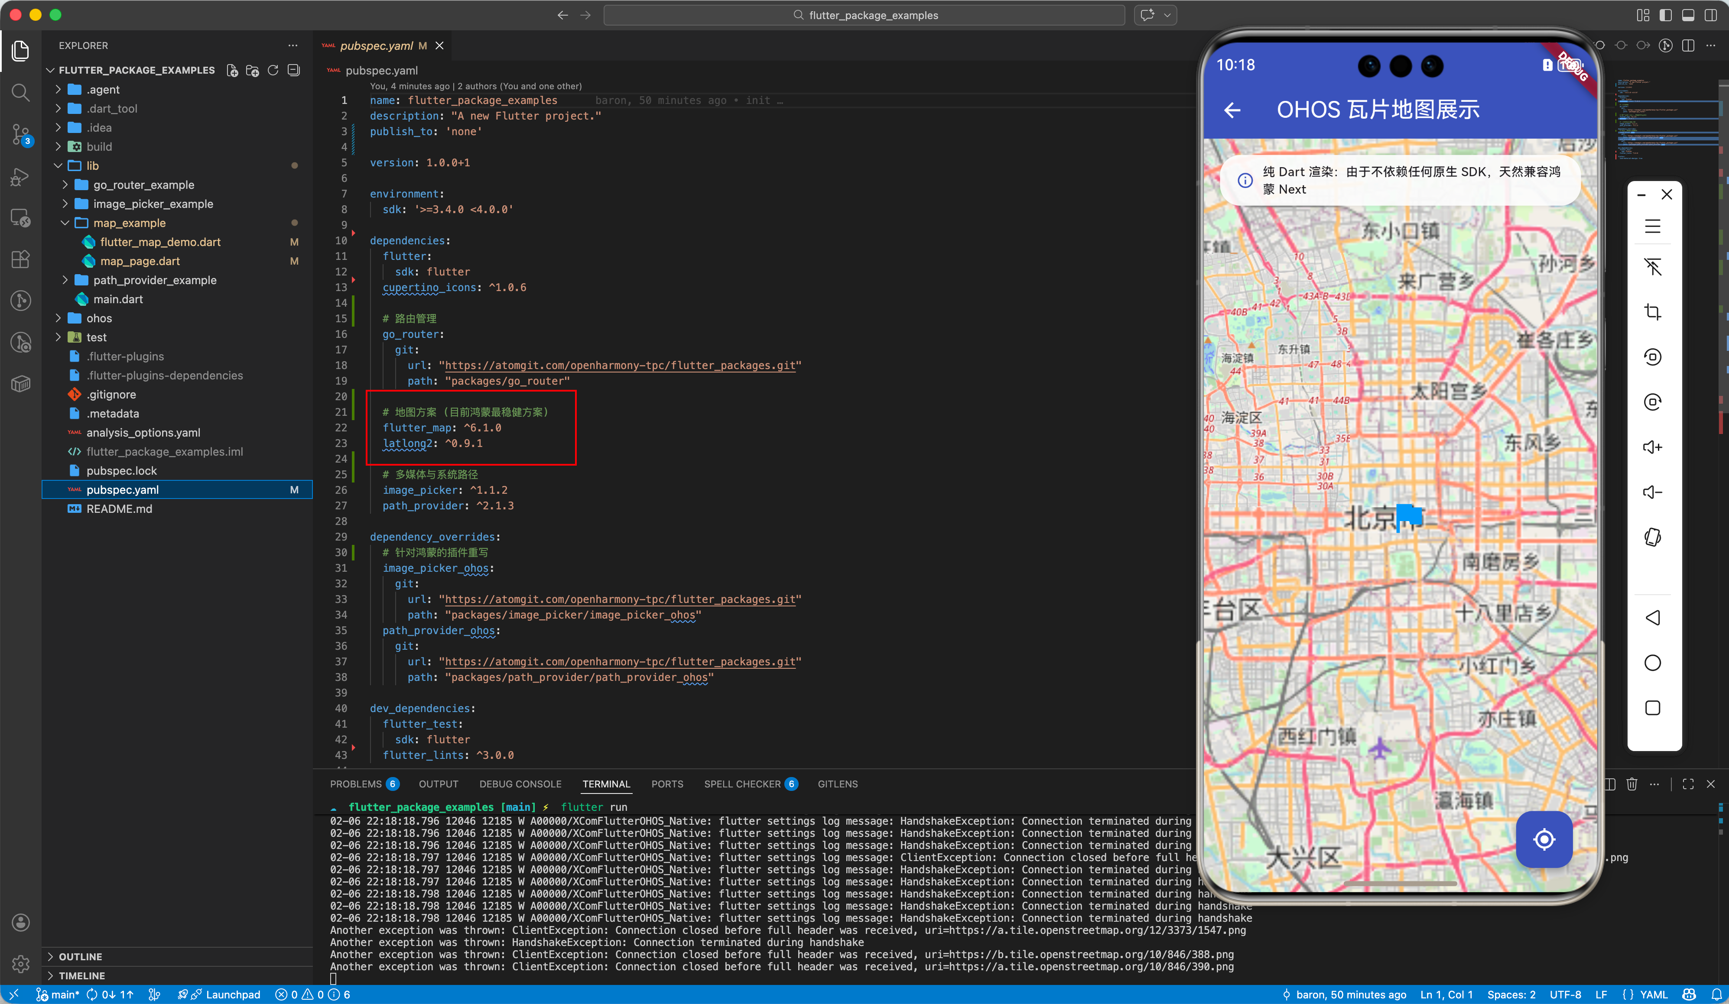1729x1004 pixels.
Task: Click the emulator volume up icon
Action: pyautogui.click(x=1652, y=447)
